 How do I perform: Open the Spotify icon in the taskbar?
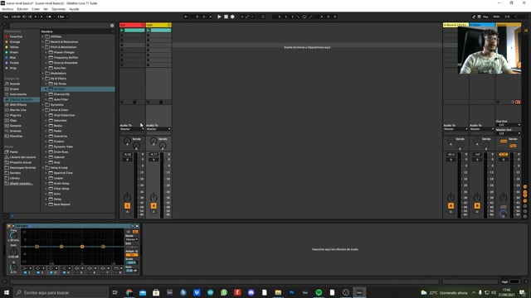(x=319, y=292)
